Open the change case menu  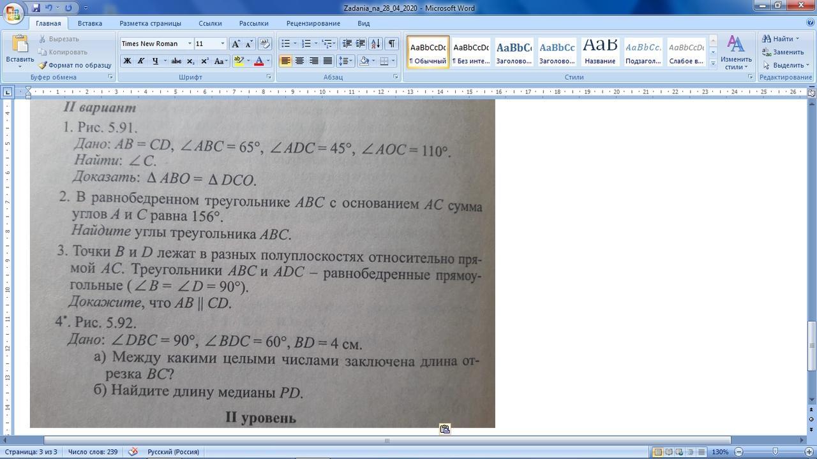pyautogui.click(x=220, y=61)
